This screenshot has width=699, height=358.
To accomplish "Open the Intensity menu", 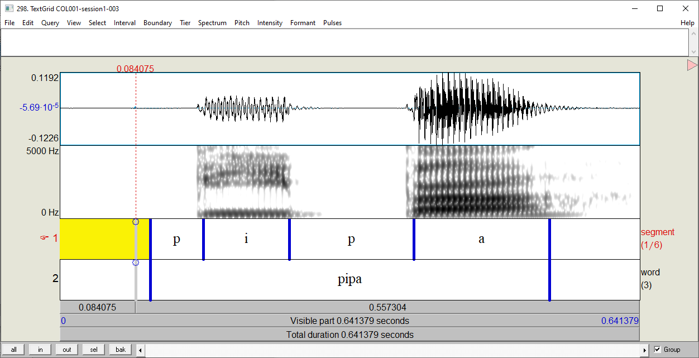I will coord(270,23).
